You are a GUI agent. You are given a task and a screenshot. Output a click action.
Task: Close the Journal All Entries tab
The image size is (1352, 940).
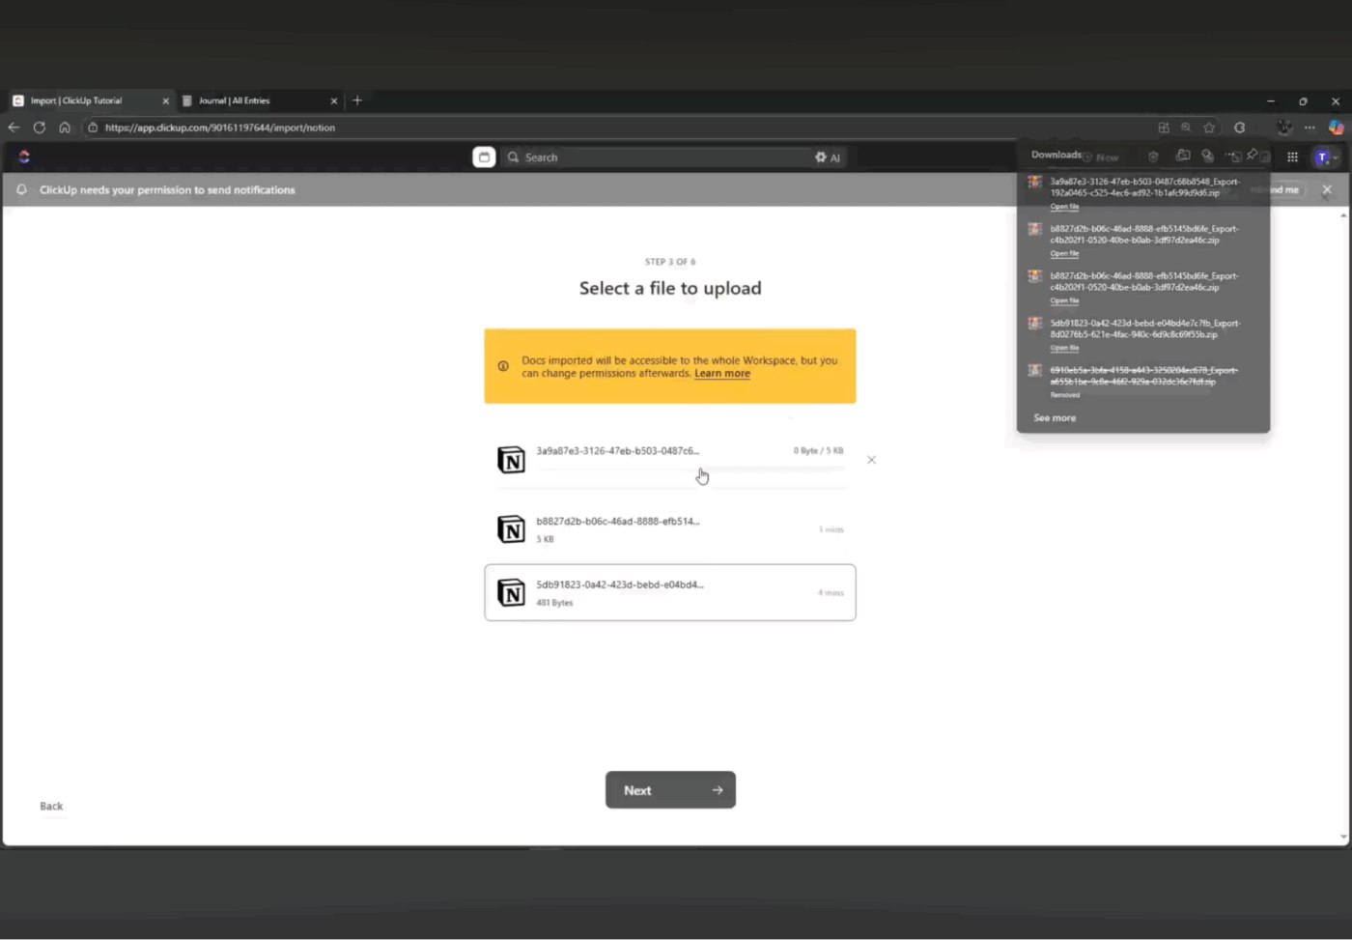tap(334, 100)
